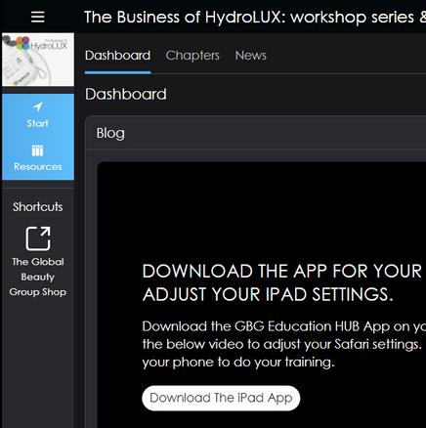This screenshot has width=426, height=428.
Task: Click the DOWNLOAD THE APP headline text
Action: click(x=283, y=282)
